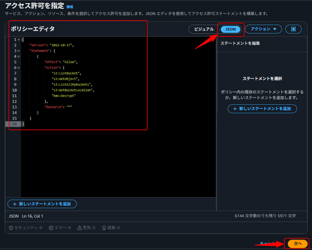The width and height of the screenshot is (312, 250).
Task: Select the JSON editor mode
Action: coord(230,29)
